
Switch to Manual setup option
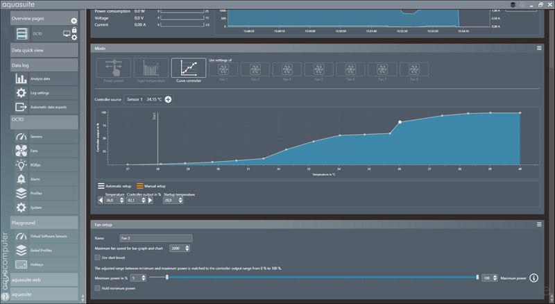click(153, 186)
